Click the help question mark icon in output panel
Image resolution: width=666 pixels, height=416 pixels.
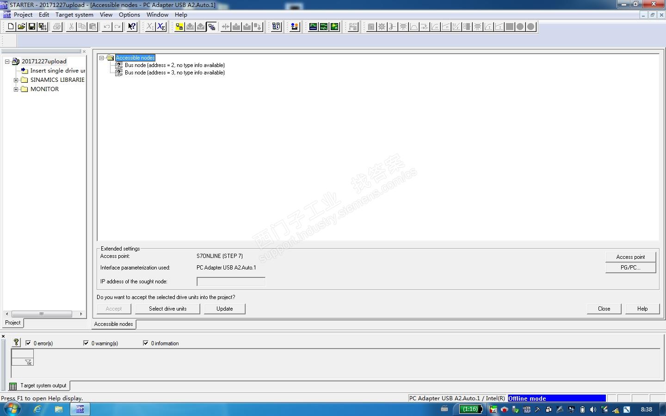coord(16,343)
